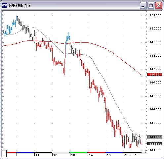
Task: Click the 12 date label on time axis
Action: point(55,155)
